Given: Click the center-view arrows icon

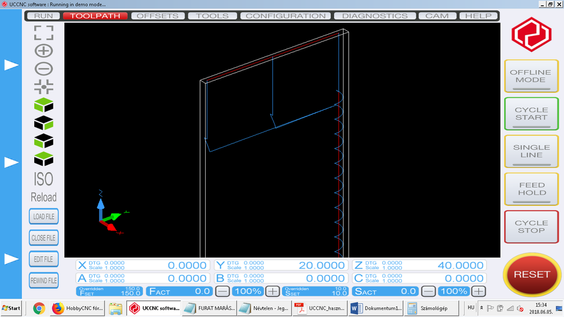Looking at the screenshot, I should click(x=44, y=87).
